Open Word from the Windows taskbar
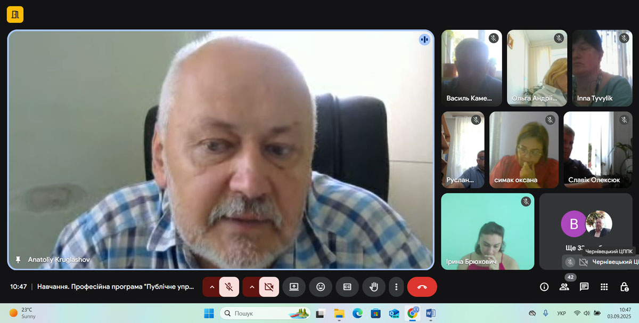This screenshot has height=323, width=639. click(x=430, y=313)
